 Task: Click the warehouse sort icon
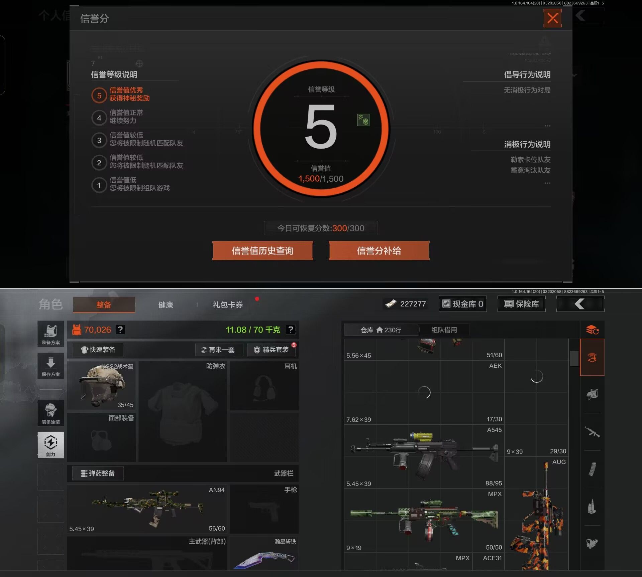click(x=592, y=330)
